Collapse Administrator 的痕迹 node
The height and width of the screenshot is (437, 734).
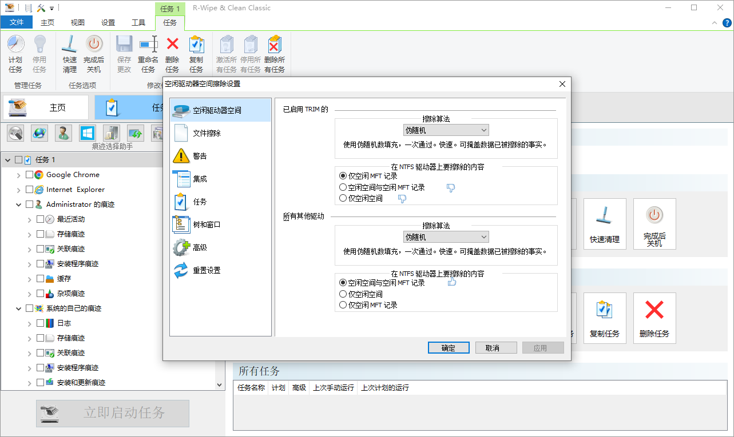(19, 205)
